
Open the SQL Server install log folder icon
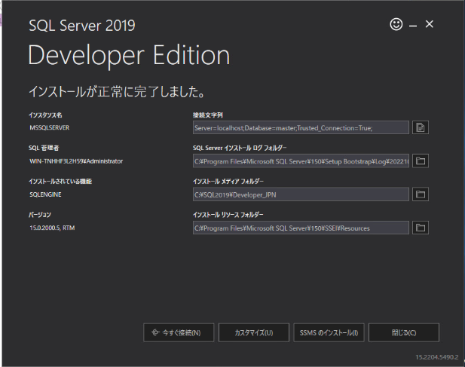421,161
